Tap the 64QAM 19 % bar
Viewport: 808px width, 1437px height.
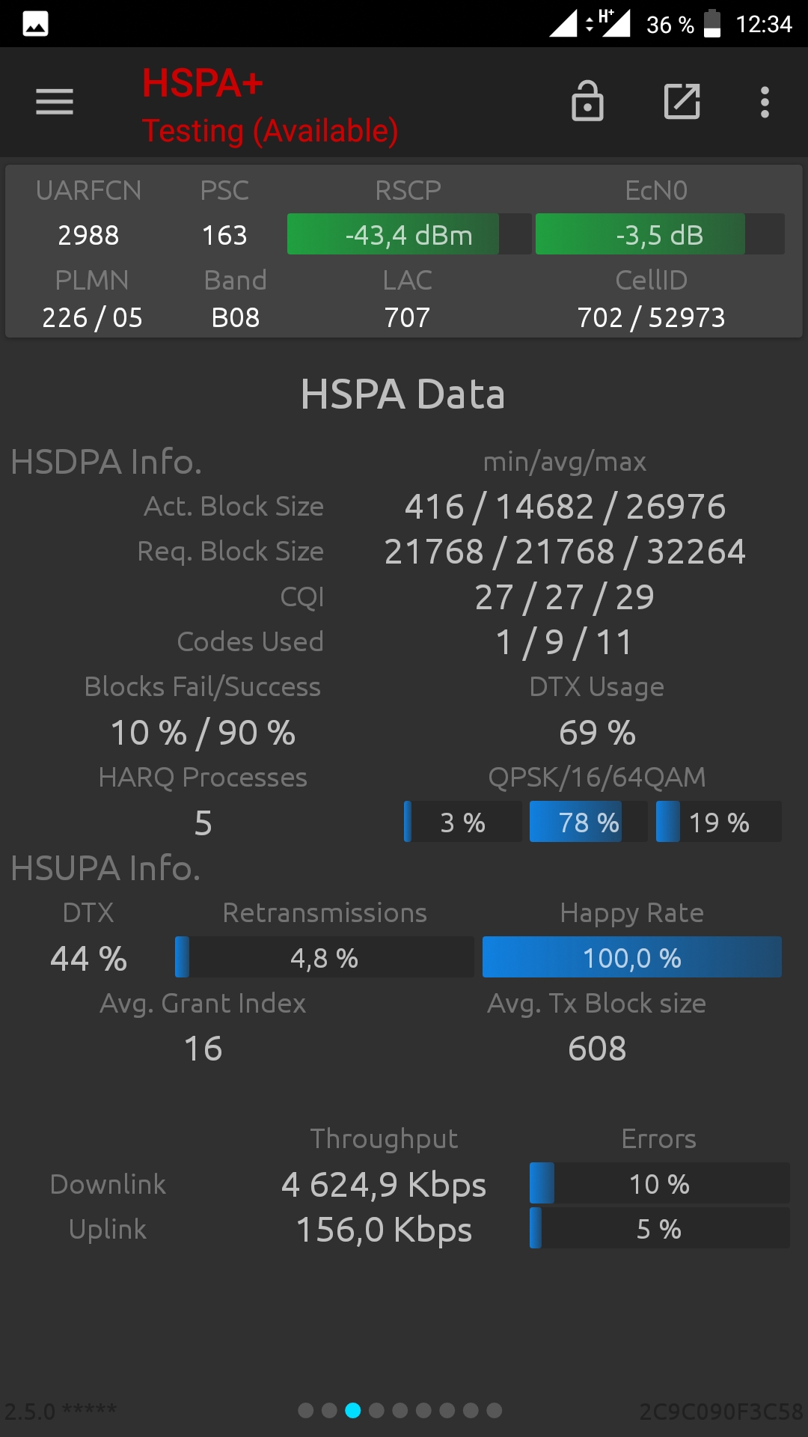(719, 822)
